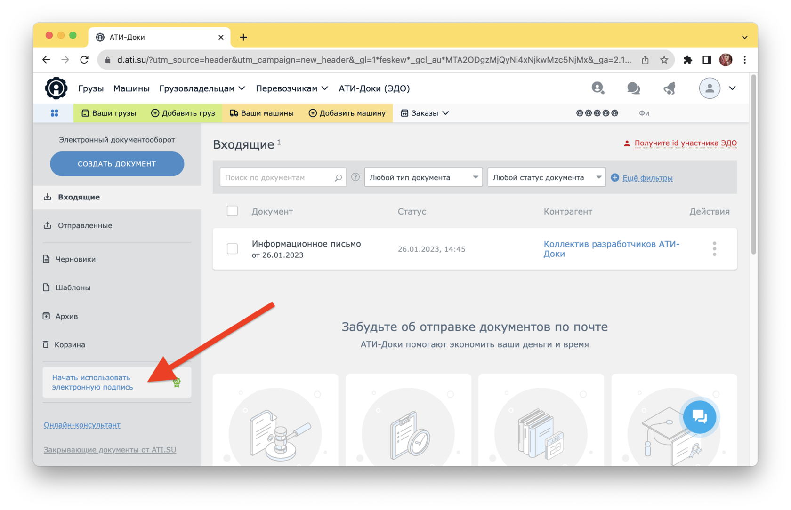791x510 pixels.
Task: Open the Любой статус документа dropdown
Action: click(547, 177)
